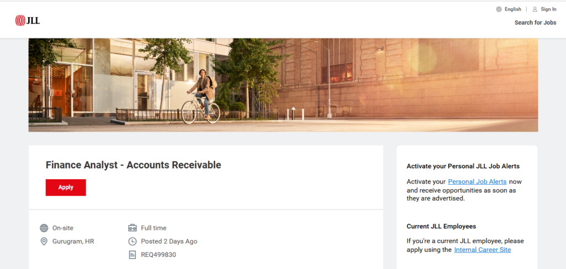Click the Finance Analyst - Accounts Receivable title
This screenshot has width=566, height=269.
pos(133,165)
